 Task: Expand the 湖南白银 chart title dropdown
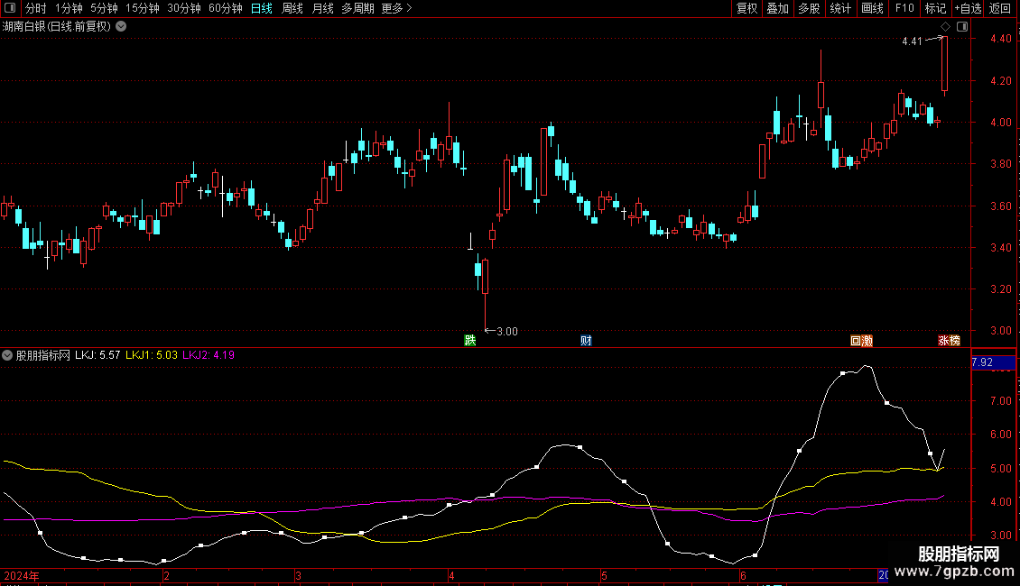tap(121, 27)
